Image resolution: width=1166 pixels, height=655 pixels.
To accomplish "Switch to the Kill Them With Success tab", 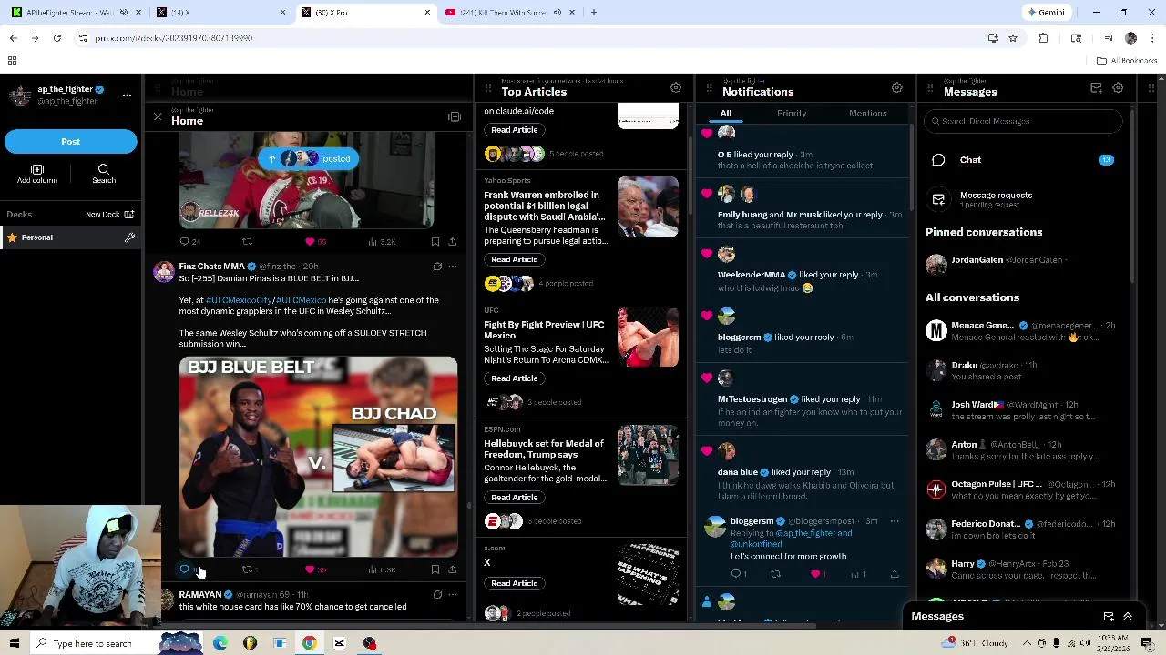I will coord(508,13).
